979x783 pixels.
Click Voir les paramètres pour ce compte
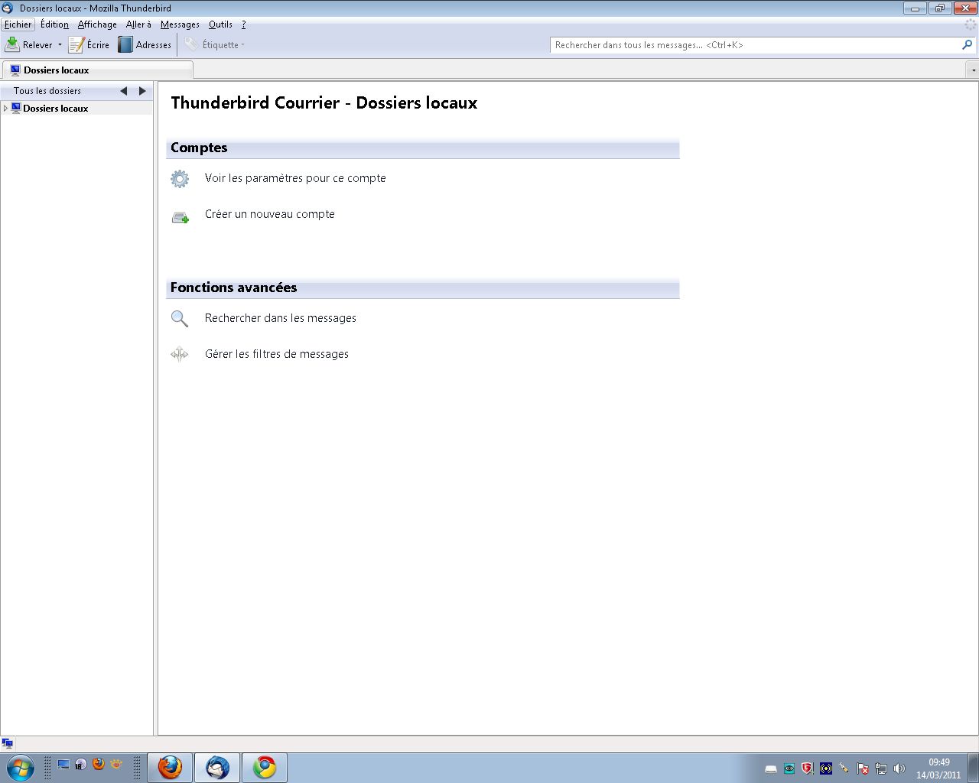pos(295,178)
